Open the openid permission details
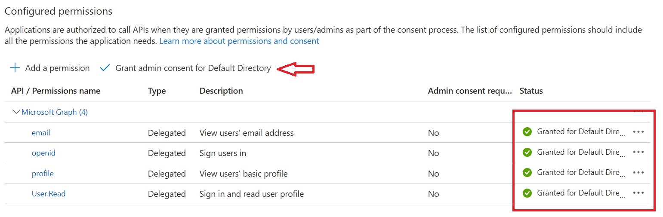663x217 pixels. tap(43, 153)
